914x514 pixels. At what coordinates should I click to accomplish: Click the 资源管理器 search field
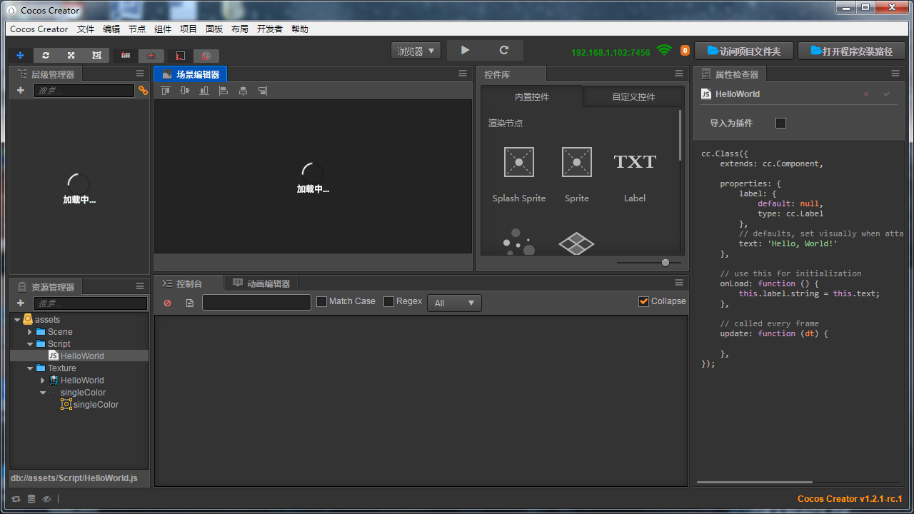[x=91, y=303]
